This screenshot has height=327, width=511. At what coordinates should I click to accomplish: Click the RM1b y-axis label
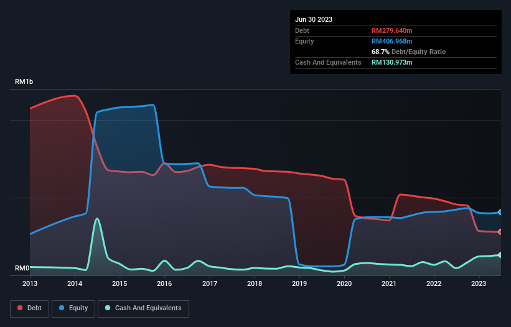(x=24, y=81)
